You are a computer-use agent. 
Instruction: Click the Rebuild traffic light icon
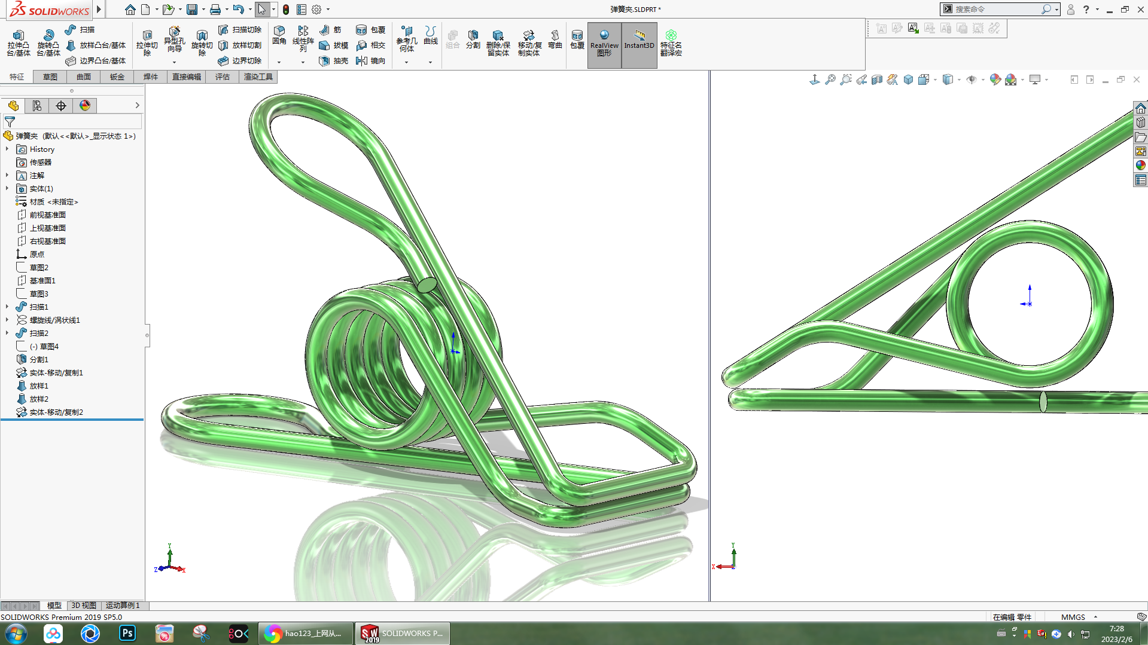(286, 10)
